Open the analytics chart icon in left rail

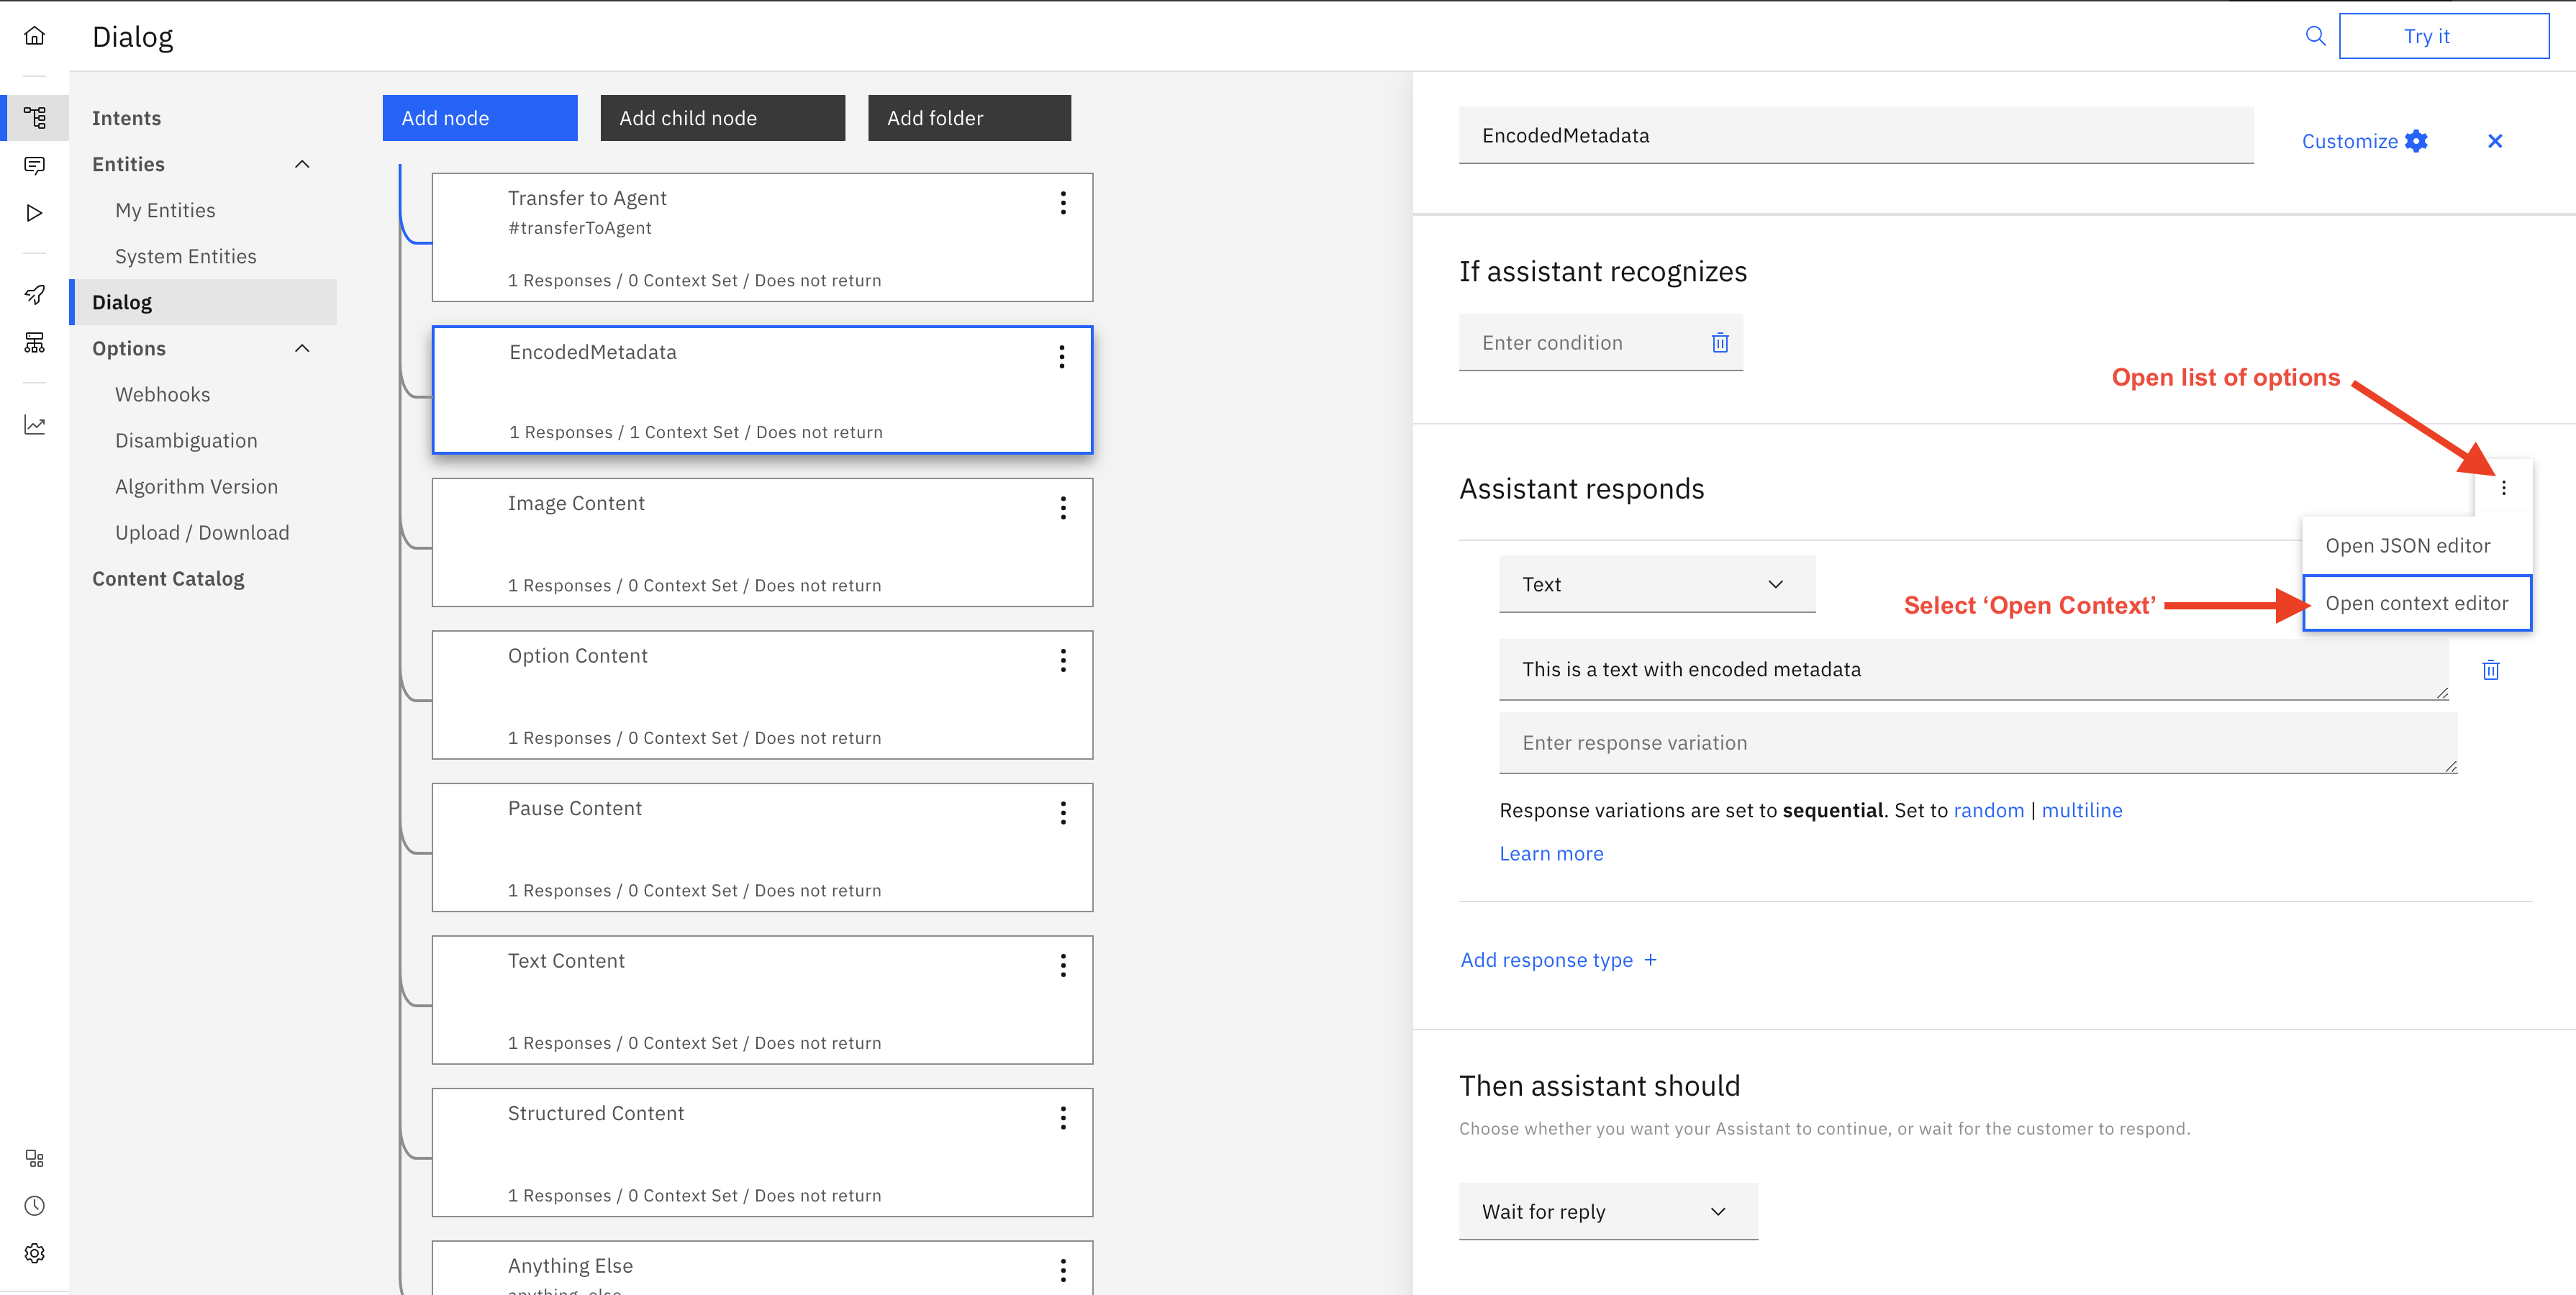click(x=35, y=425)
